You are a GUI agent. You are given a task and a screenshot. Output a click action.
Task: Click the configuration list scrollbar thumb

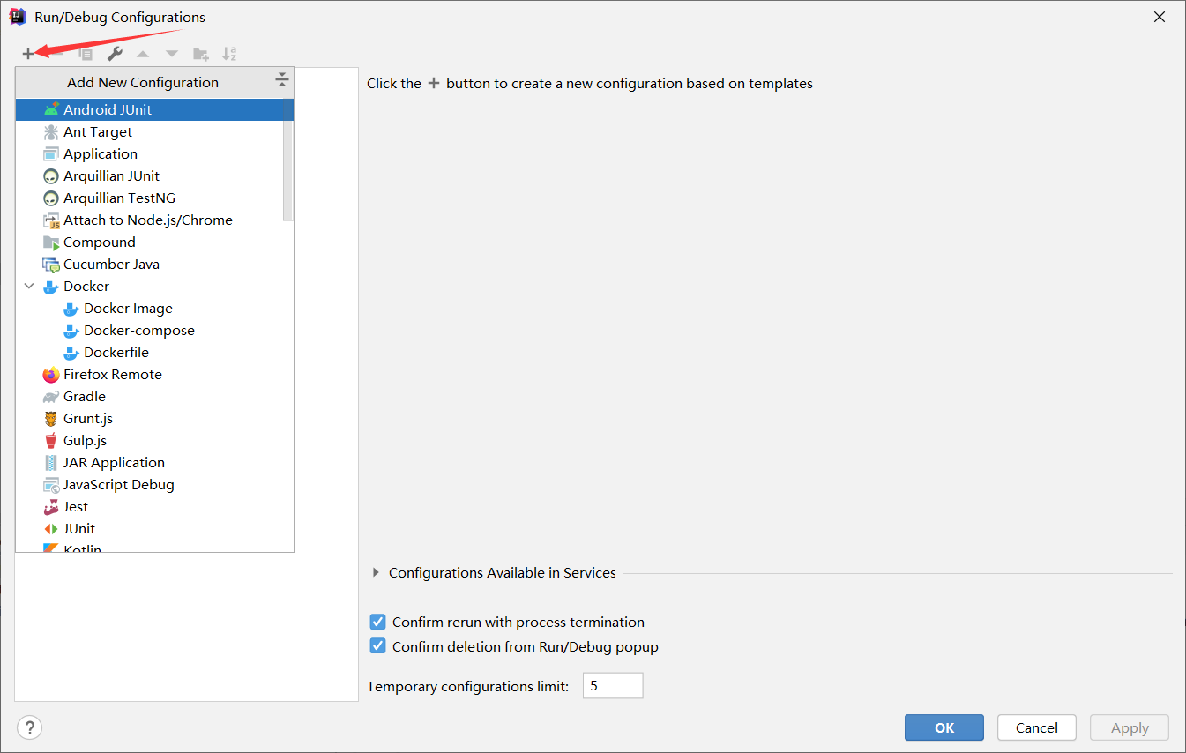click(x=287, y=171)
